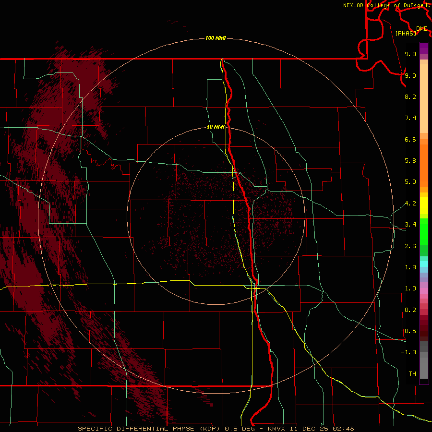Click the [PHAS] units label
The image size is (432, 432).
[x=406, y=34]
